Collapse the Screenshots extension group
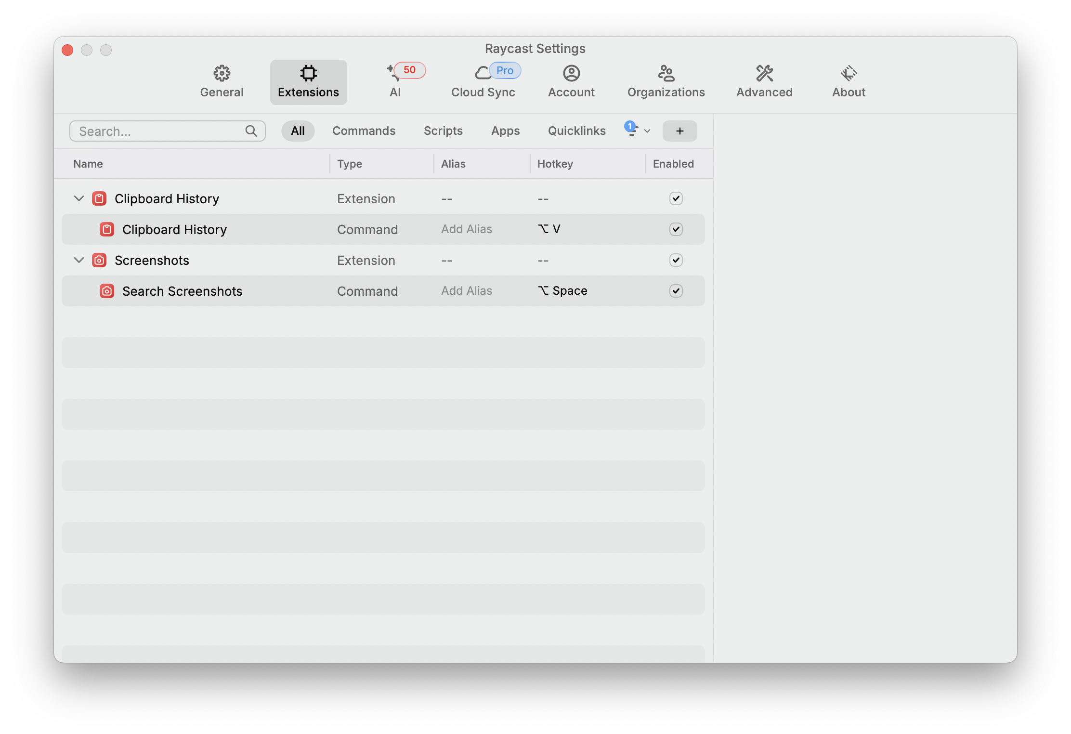This screenshot has width=1071, height=734. coord(79,260)
